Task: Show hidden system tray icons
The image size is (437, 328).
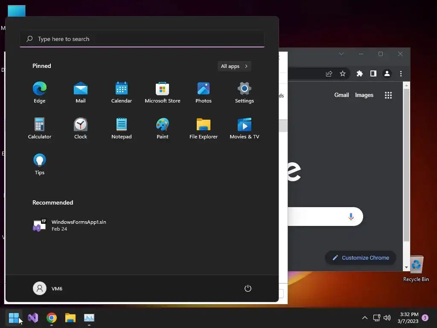Action: tap(364, 318)
